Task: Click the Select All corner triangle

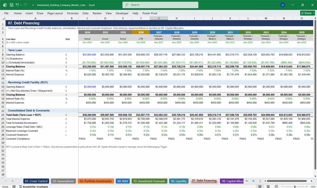Action: [3, 18]
